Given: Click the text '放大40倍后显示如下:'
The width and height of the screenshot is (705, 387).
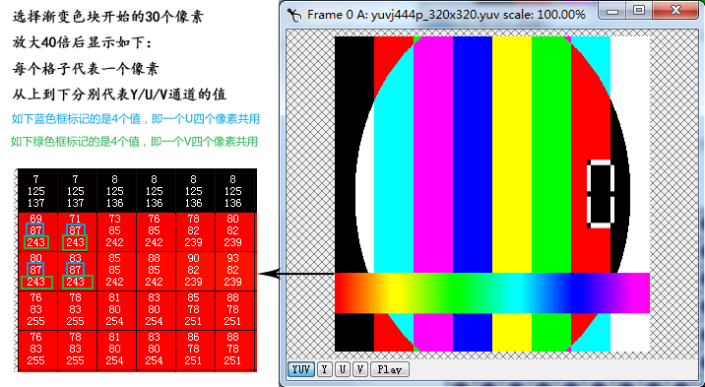Looking at the screenshot, I should point(83,43).
